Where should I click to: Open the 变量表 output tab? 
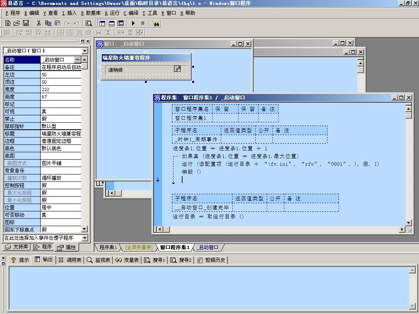127,260
